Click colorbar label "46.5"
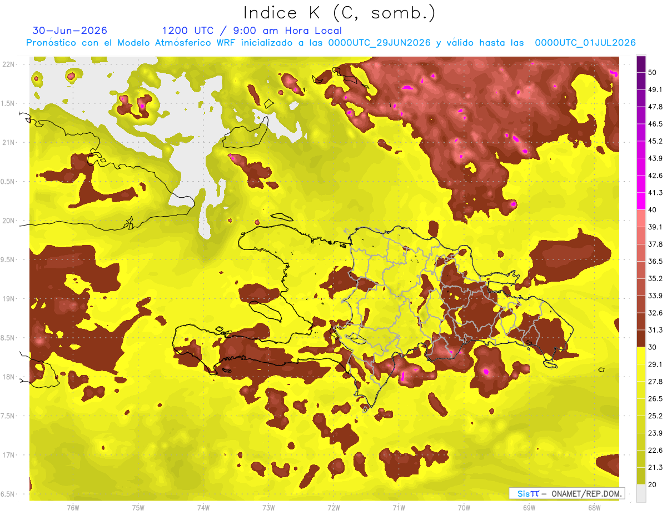This screenshot has width=667, height=515. pos(656,124)
